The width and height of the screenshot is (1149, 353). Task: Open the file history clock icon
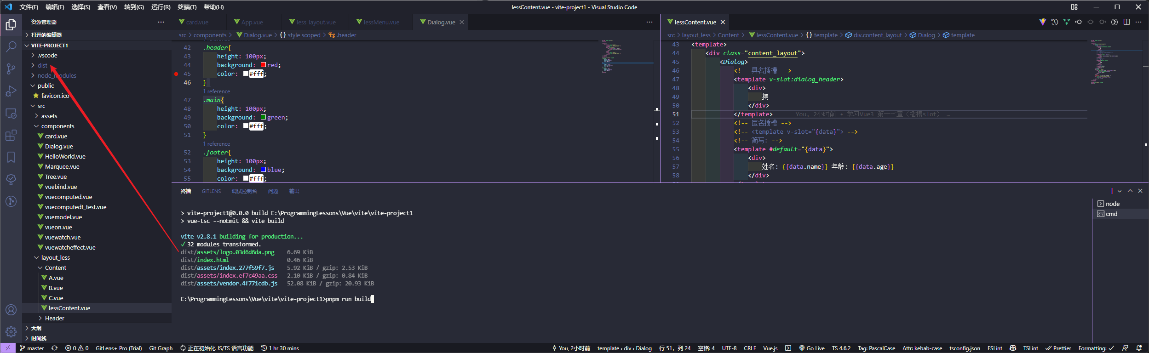pyautogui.click(x=1055, y=22)
